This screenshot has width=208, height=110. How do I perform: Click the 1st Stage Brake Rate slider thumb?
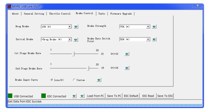pyautogui.click(x=73, y=54)
